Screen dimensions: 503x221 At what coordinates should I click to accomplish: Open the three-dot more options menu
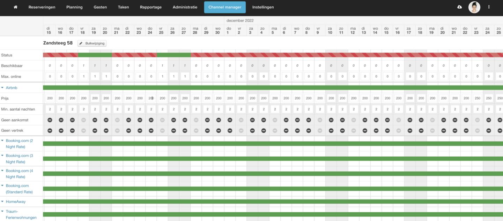click(x=489, y=7)
